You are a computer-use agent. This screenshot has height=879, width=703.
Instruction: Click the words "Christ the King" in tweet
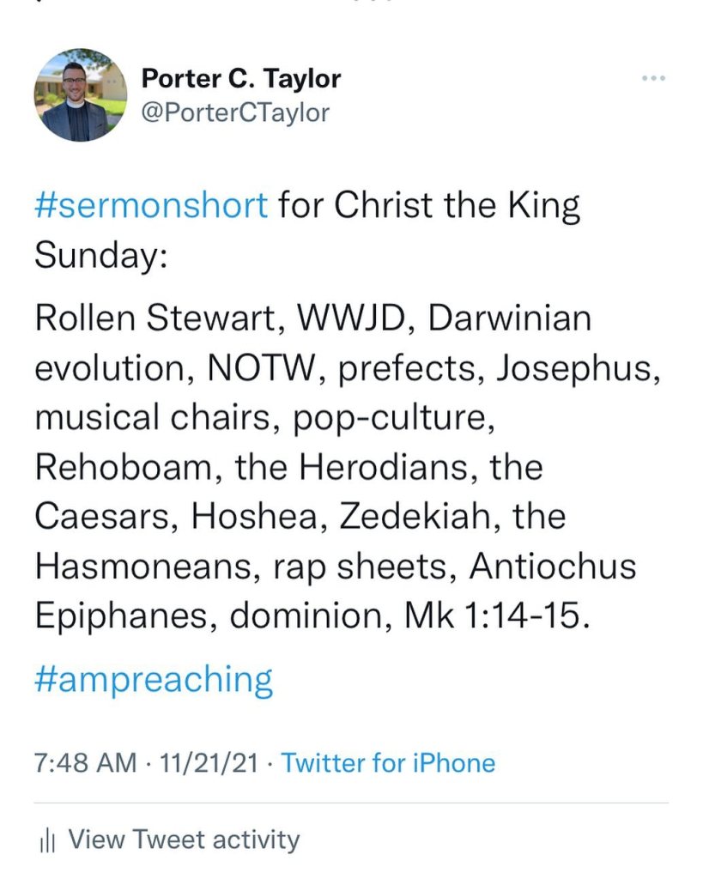click(x=458, y=206)
